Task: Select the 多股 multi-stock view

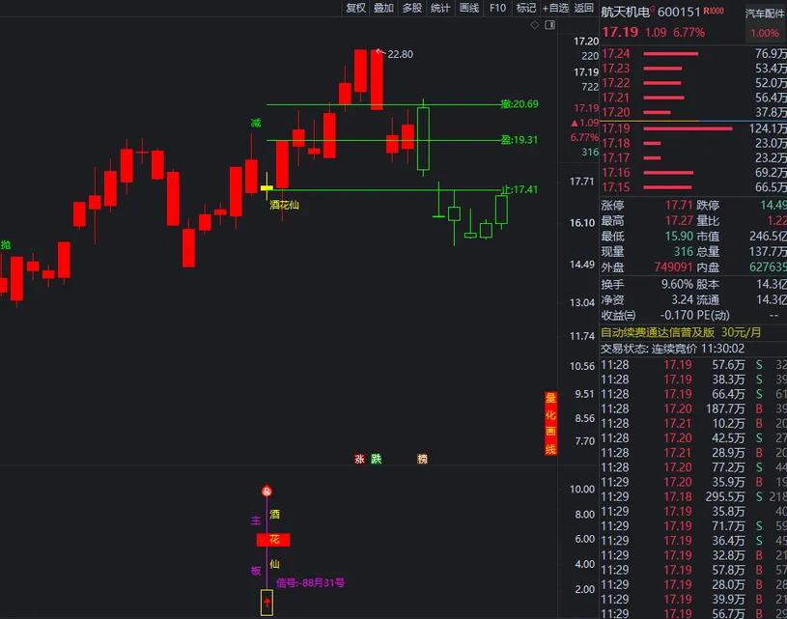Action: coord(412,8)
